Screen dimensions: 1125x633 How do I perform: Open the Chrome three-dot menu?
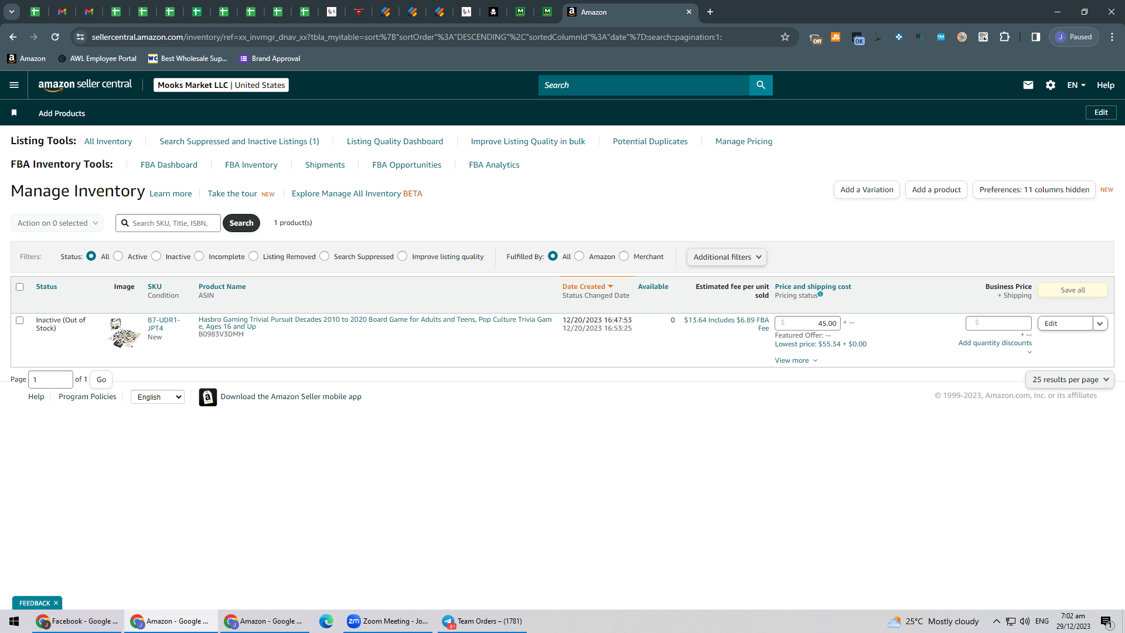pyautogui.click(x=1112, y=37)
